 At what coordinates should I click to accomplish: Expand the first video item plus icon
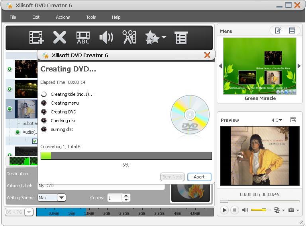click(10, 69)
